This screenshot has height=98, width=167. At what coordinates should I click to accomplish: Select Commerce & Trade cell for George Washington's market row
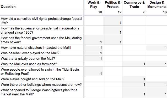coord(134,92)
